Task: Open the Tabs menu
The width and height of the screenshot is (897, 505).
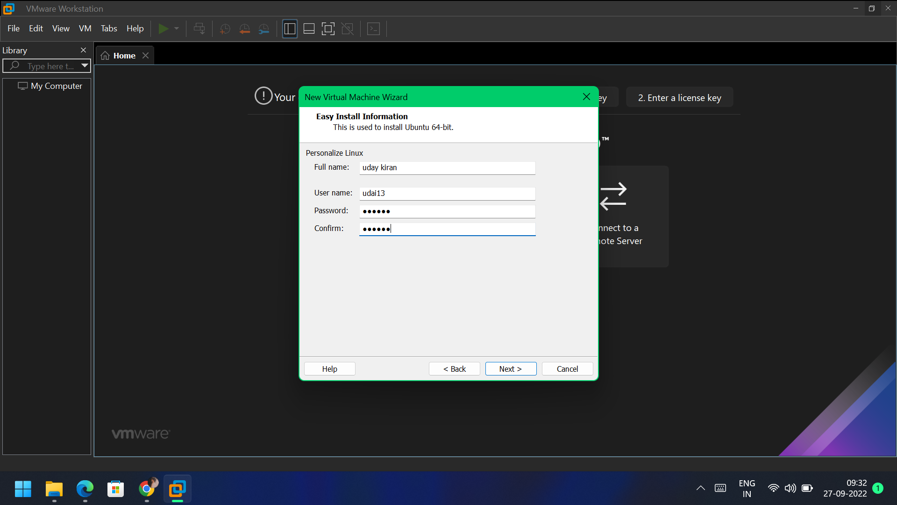Action: [x=109, y=29]
